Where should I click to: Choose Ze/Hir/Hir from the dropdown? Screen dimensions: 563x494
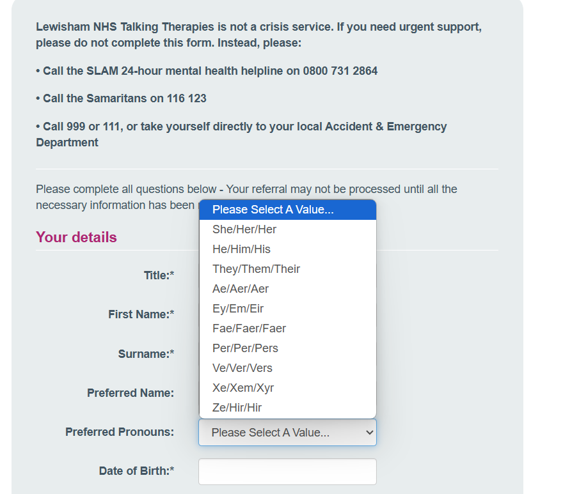pyautogui.click(x=237, y=408)
